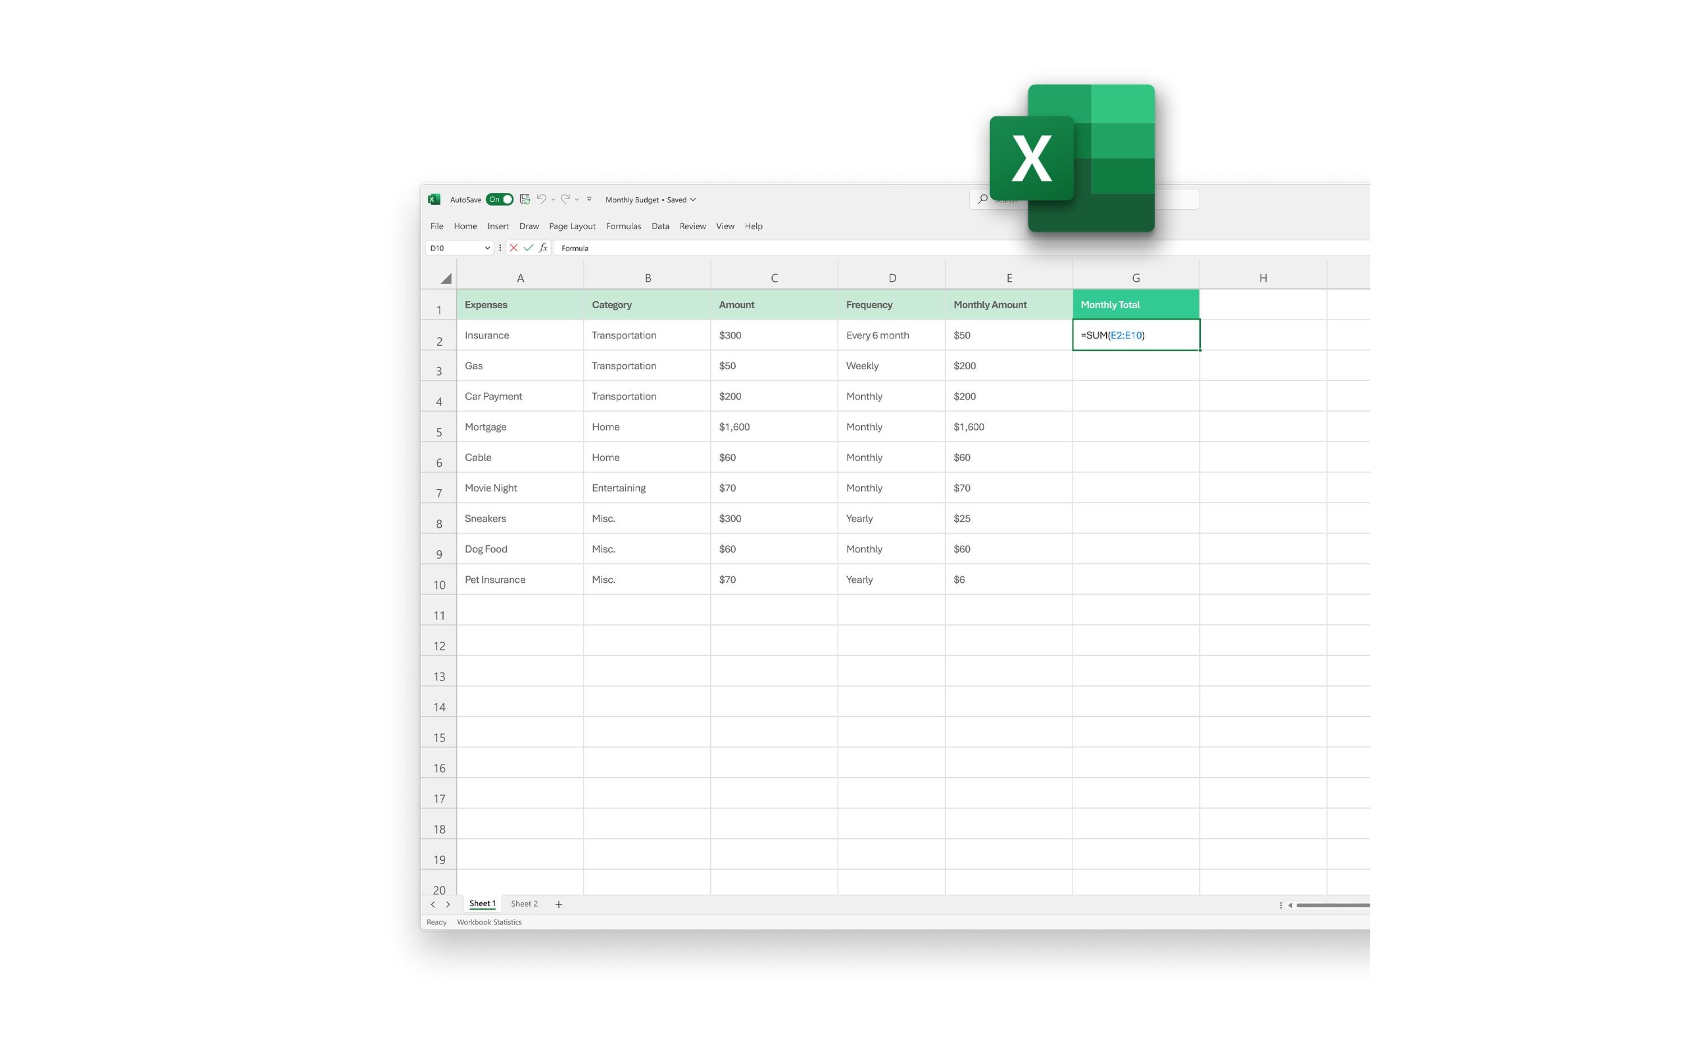Open Insert Function fx button

[x=543, y=248]
